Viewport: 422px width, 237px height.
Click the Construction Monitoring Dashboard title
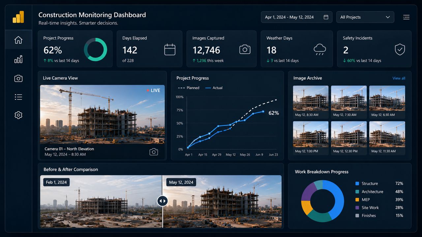tap(92, 15)
